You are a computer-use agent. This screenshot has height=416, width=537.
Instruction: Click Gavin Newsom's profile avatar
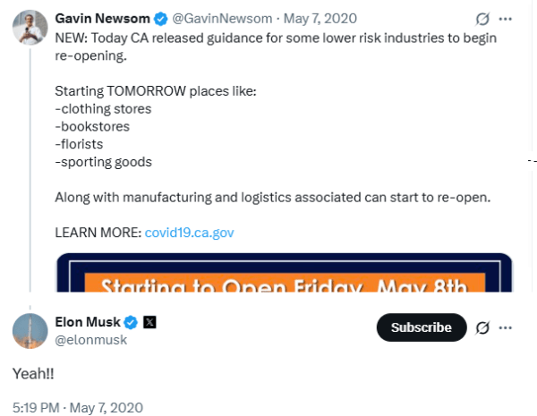point(30,29)
